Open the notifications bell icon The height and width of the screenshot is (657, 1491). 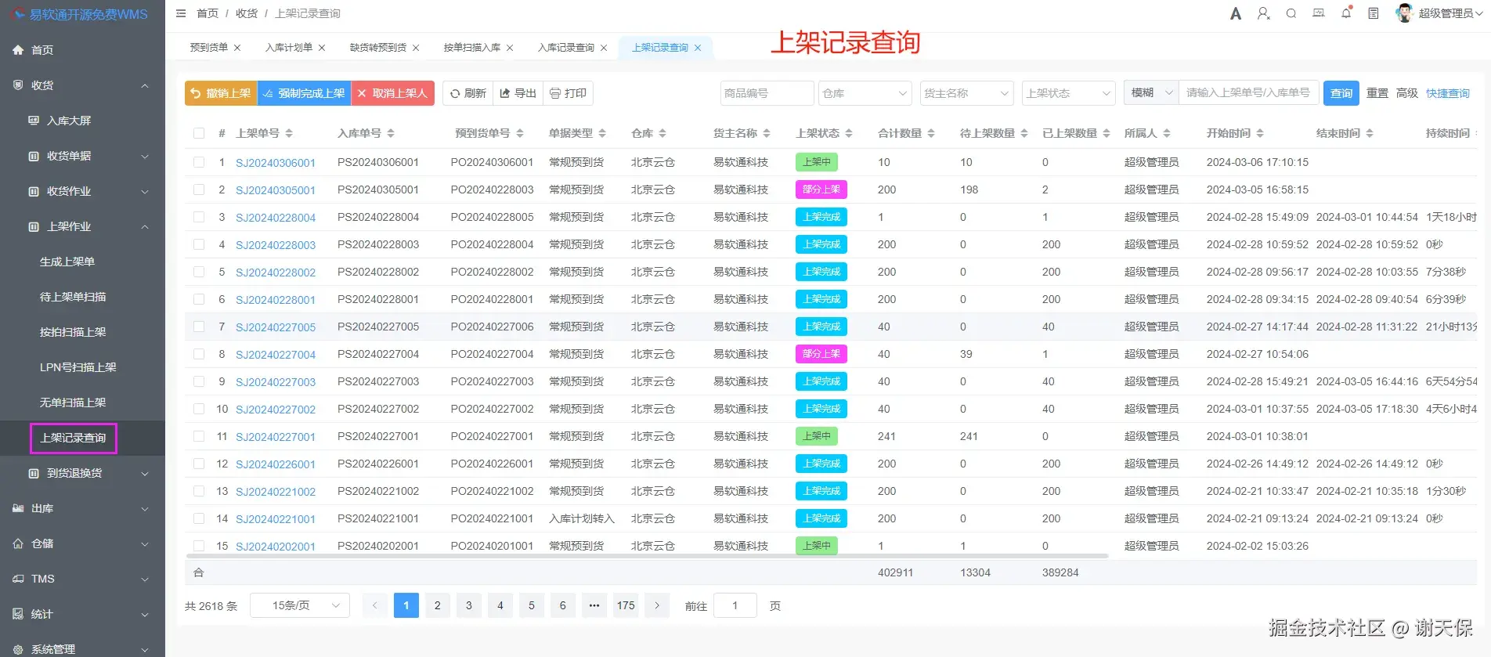(x=1346, y=13)
